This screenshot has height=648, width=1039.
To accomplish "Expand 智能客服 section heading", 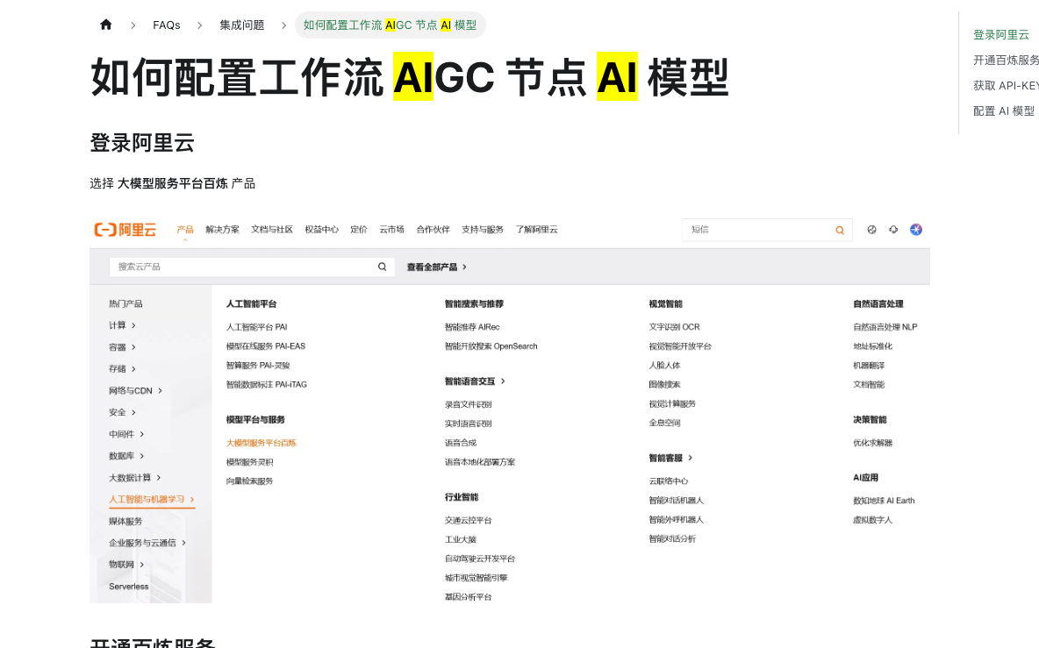I will [x=670, y=458].
